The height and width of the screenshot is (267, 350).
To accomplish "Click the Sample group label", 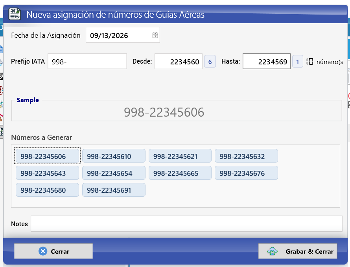I will (28, 100).
